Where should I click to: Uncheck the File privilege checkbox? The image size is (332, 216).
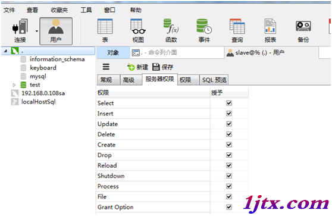(229, 196)
